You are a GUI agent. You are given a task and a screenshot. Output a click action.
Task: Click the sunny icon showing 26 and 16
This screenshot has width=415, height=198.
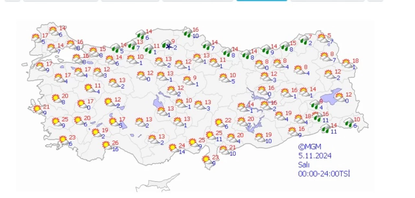click(107, 146)
